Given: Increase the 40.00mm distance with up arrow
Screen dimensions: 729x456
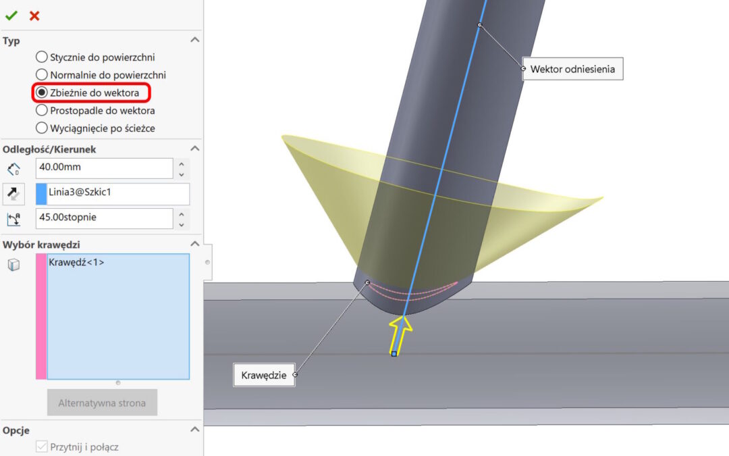Looking at the screenshot, I should click(181, 164).
